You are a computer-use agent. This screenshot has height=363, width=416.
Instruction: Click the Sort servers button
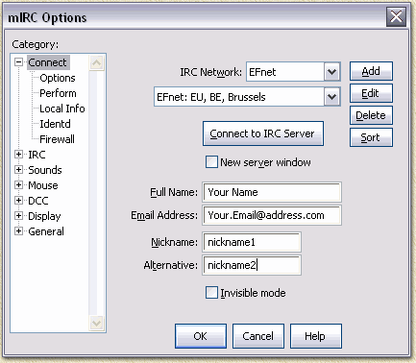click(x=371, y=137)
